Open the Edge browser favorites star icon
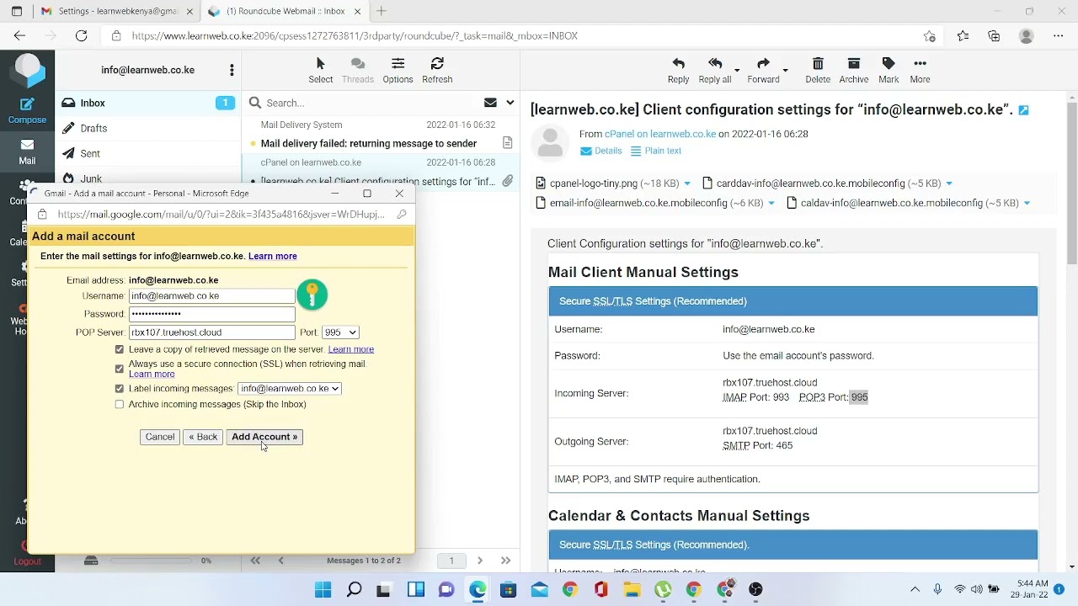 coord(963,35)
